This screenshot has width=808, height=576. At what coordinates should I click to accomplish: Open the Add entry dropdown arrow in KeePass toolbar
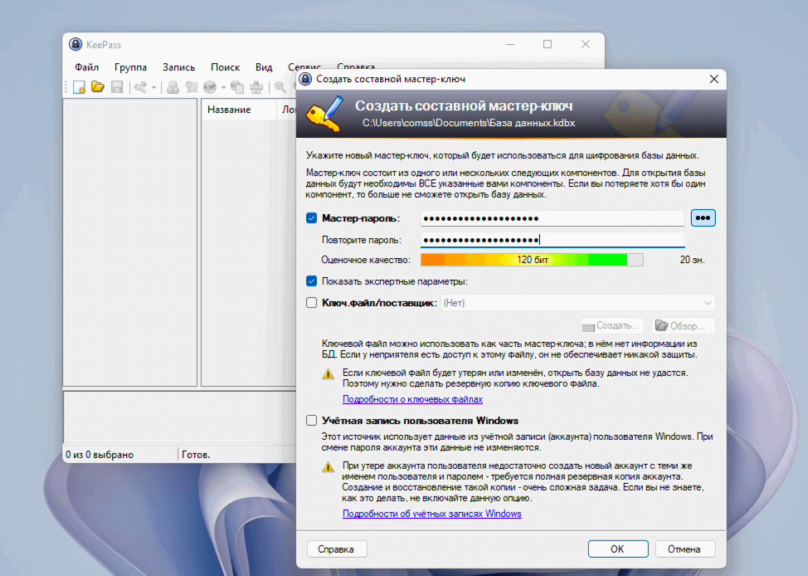tap(153, 88)
